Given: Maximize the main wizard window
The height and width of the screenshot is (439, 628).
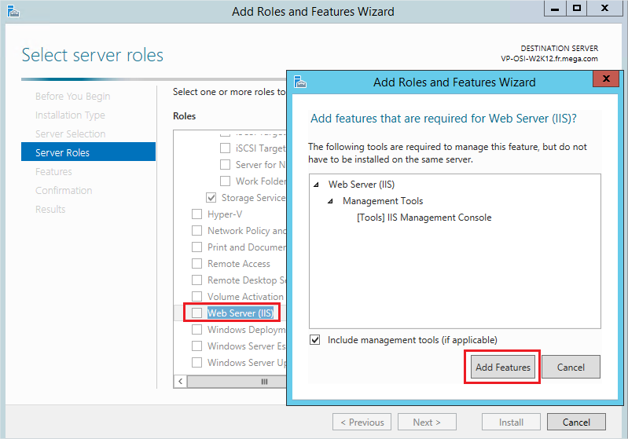Looking at the screenshot, I should [577, 9].
